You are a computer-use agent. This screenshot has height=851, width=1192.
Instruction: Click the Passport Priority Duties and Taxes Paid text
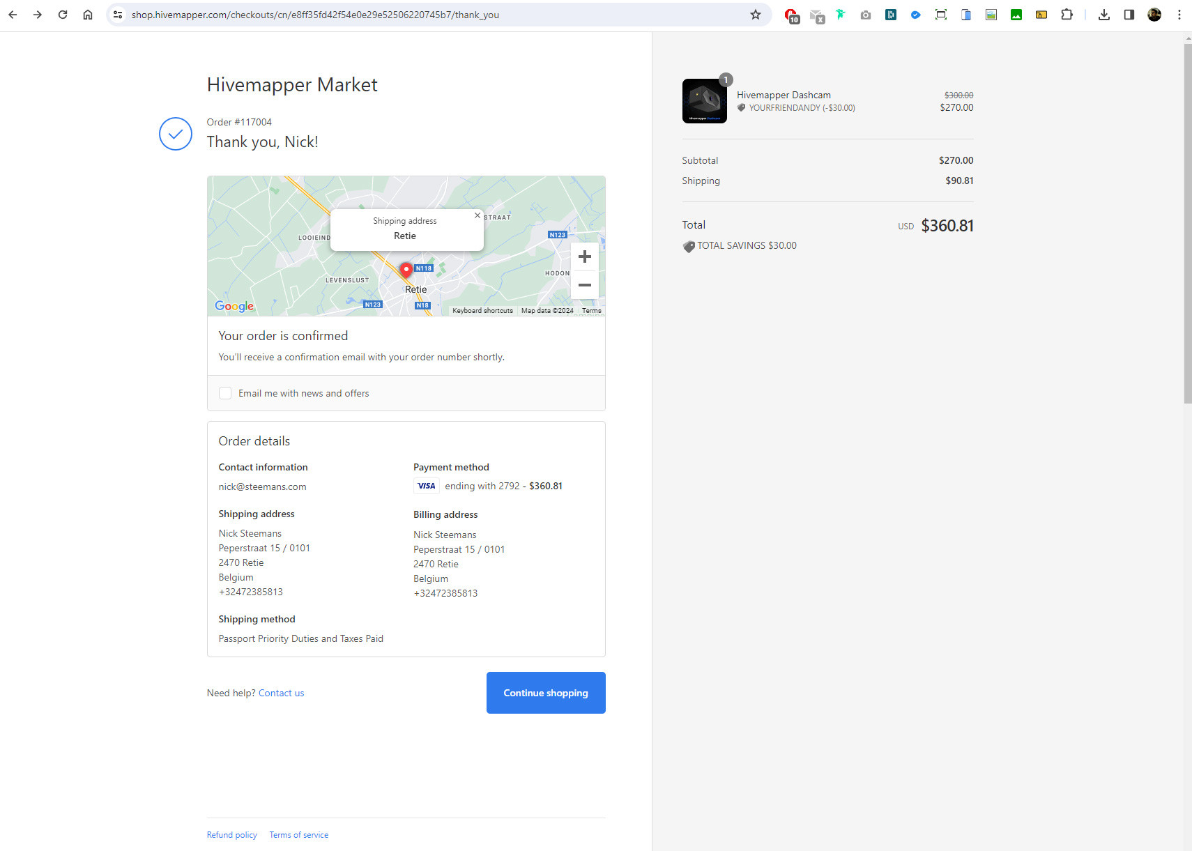click(301, 638)
